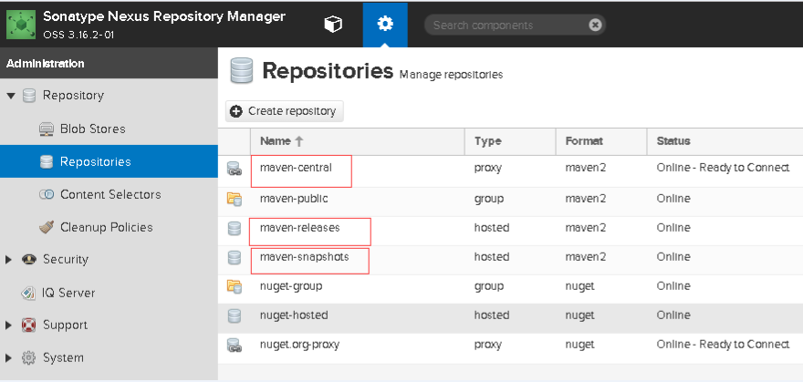Open the maven-releases repository row

(510, 228)
